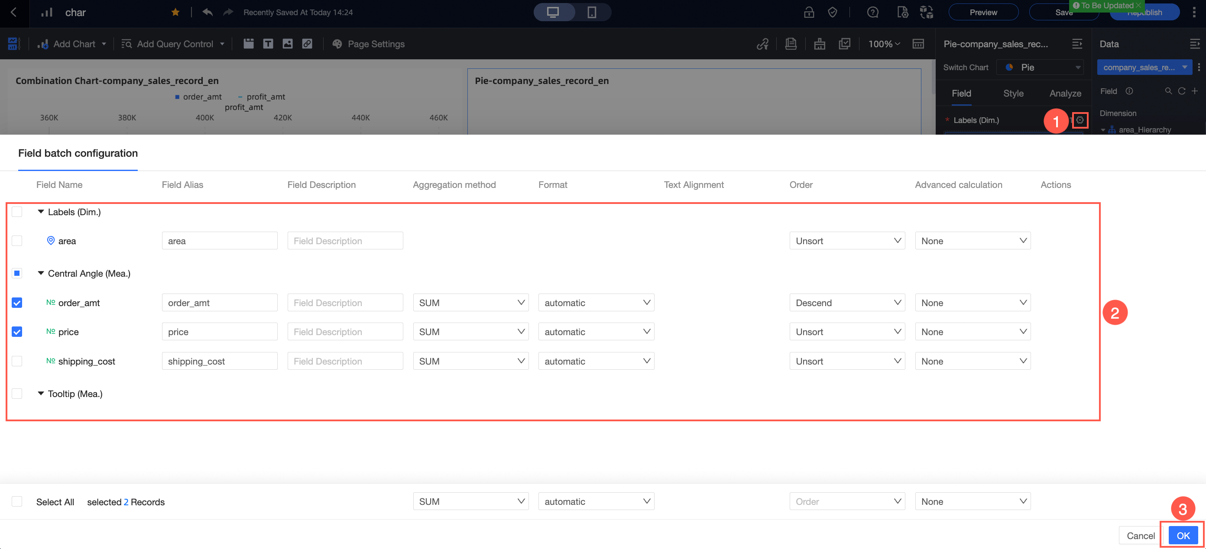
Task: Switch to the Analyze tab
Action: point(1065,93)
